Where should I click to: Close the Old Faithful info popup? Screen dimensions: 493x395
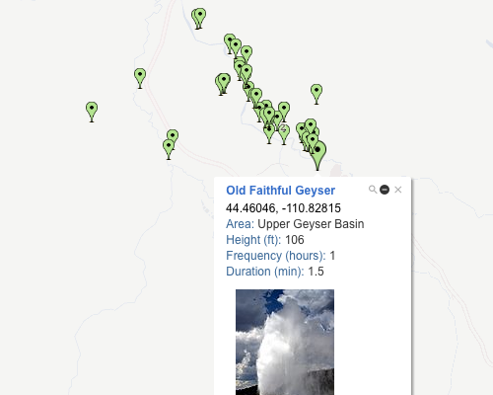pos(398,190)
